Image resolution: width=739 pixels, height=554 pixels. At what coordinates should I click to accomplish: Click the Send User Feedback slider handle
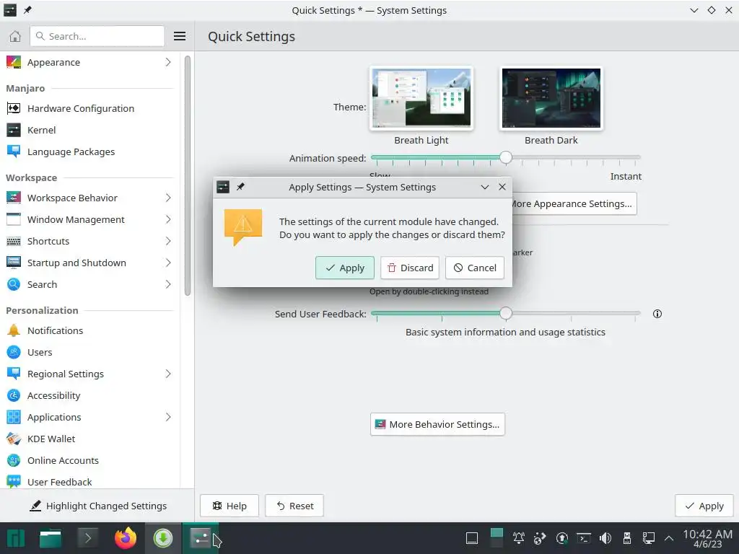506,313
